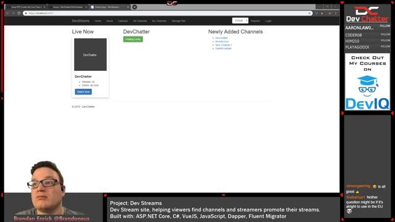Open a new browser tab with plus icon
Screen dimensions: 395x222
tap(135, 7)
